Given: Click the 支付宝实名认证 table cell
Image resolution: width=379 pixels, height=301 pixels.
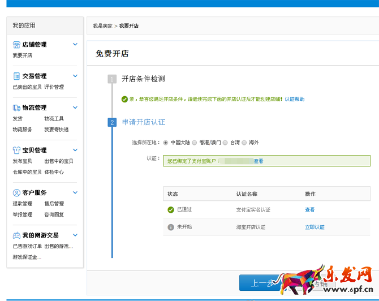Looking at the screenshot, I should (253, 210).
